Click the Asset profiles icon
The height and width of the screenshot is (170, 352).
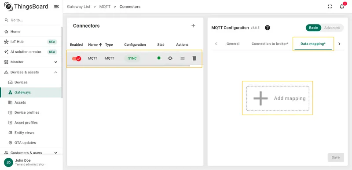tap(10, 123)
